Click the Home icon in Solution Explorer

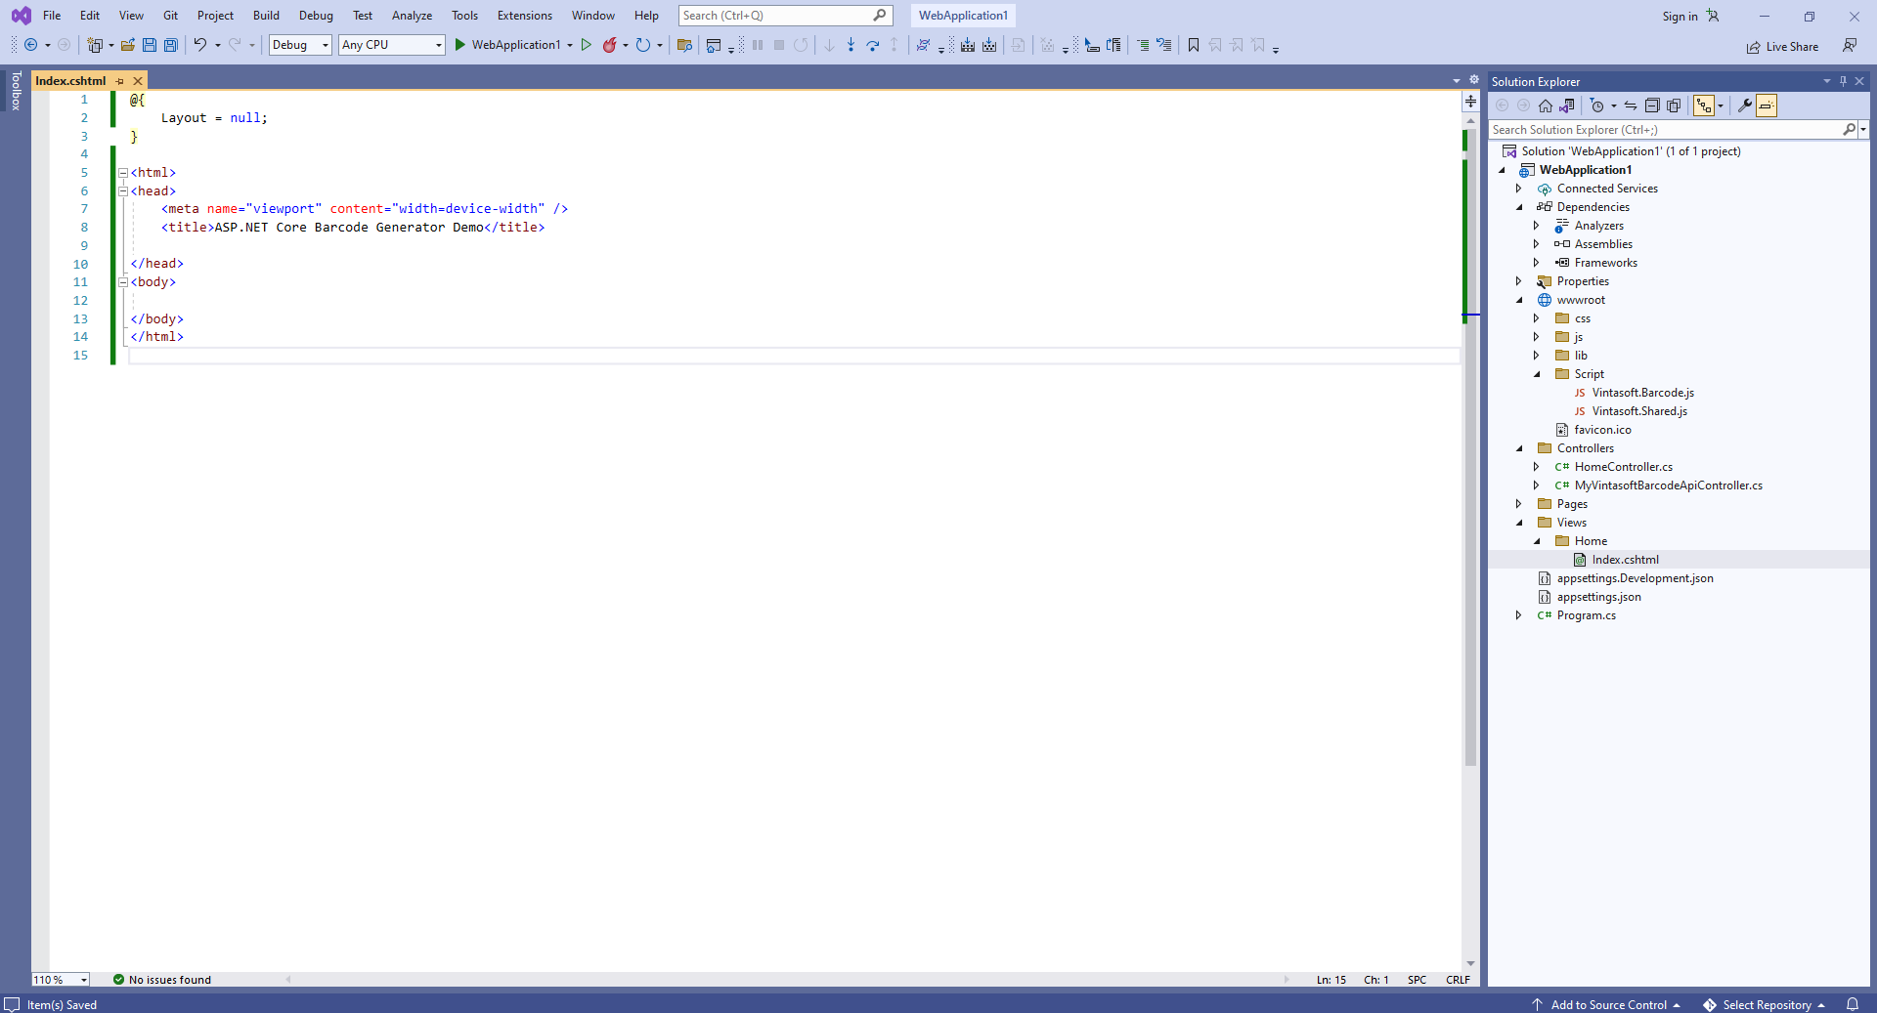1546,106
